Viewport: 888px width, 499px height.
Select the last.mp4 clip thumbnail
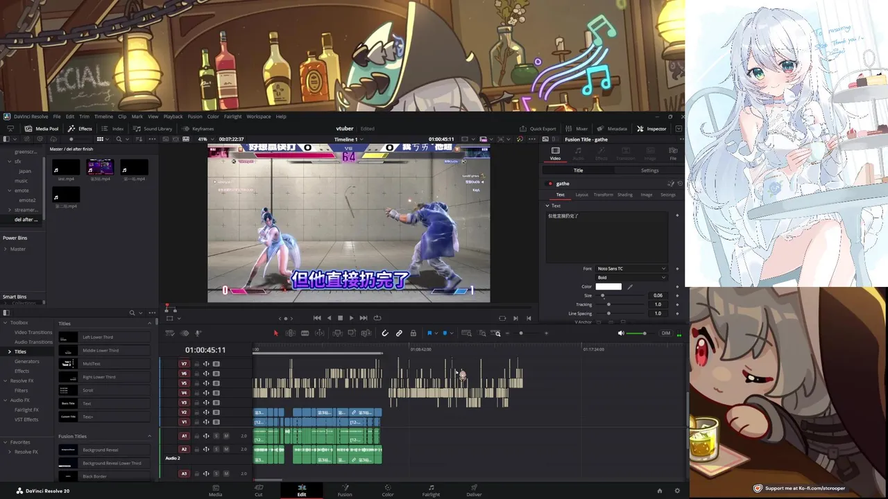[66, 167]
